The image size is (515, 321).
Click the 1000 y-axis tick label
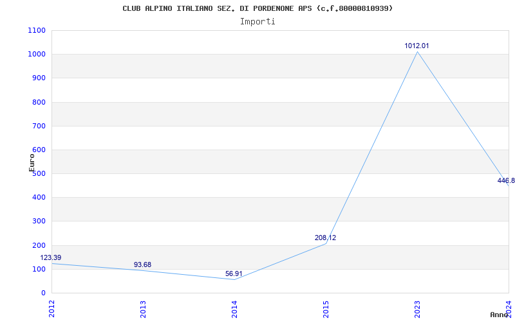(x=37, y=55)
